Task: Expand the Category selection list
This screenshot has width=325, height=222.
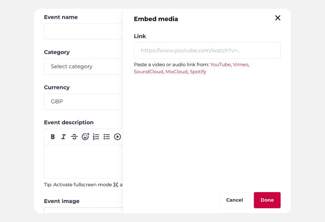Action: click(x=83, y=66)
